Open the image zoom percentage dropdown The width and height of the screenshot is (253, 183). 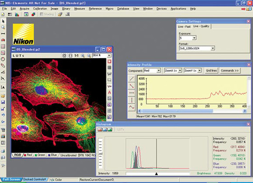[x=109, y=56]
